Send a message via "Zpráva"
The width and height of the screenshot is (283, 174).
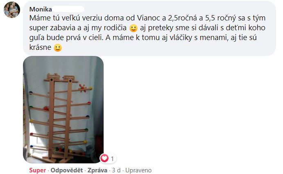[97, 170]
